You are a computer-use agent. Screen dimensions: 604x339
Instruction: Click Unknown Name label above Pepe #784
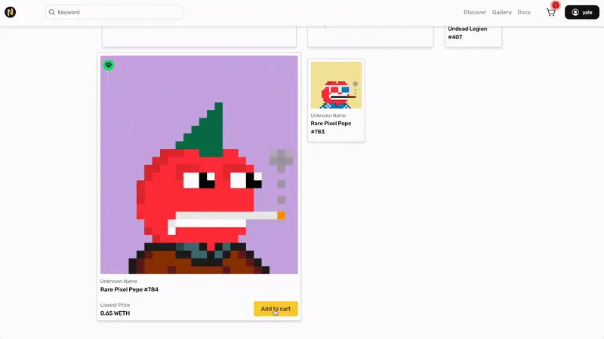click(x=119, y=281)
